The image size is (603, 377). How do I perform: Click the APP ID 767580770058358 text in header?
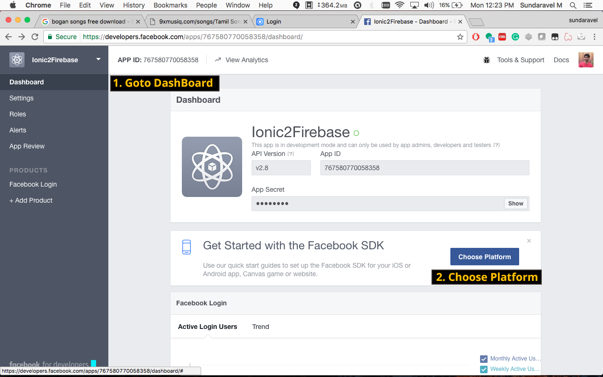[x=158, y=60]
